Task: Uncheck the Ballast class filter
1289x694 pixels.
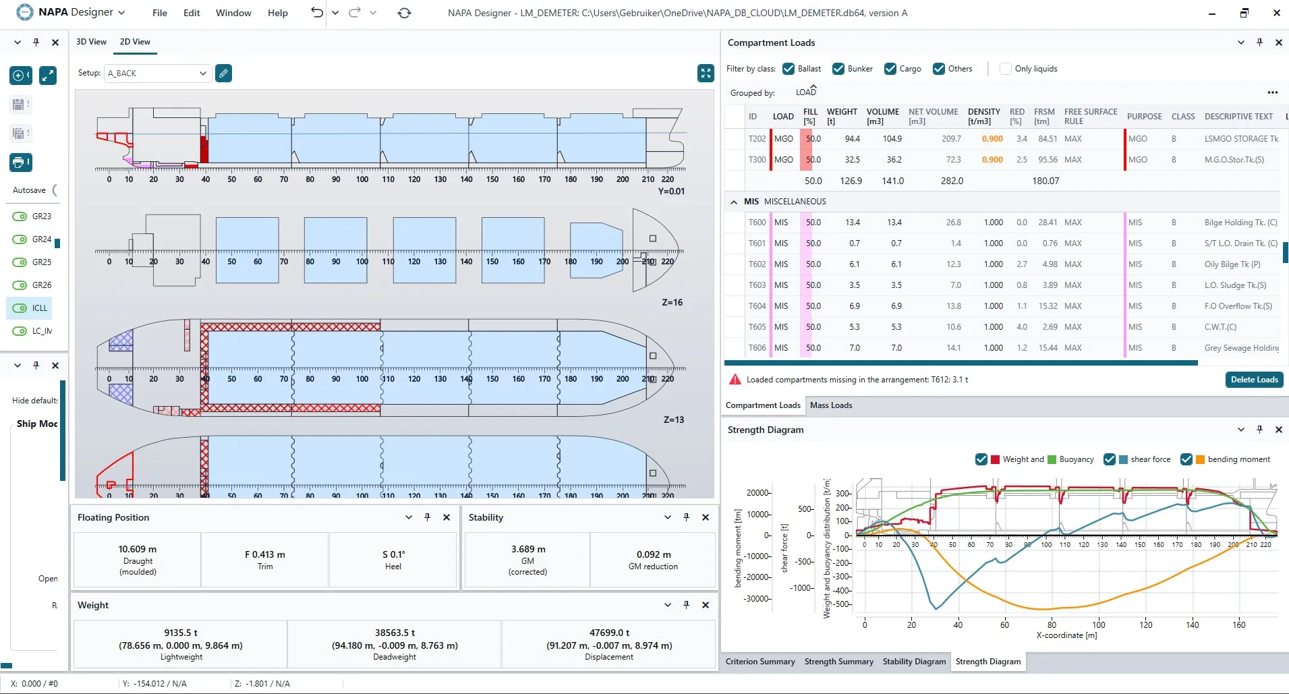Action: [x=788, y=69]
